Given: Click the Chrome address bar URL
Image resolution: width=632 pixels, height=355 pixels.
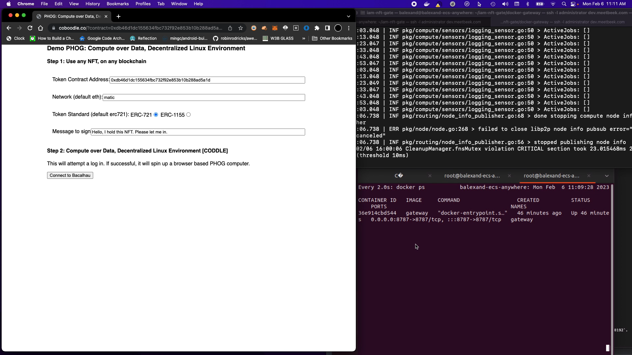Looking at the screenshot, I should point(141,28).
